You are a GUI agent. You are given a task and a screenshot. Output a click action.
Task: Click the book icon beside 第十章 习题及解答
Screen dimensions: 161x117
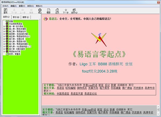click(7, 49)
